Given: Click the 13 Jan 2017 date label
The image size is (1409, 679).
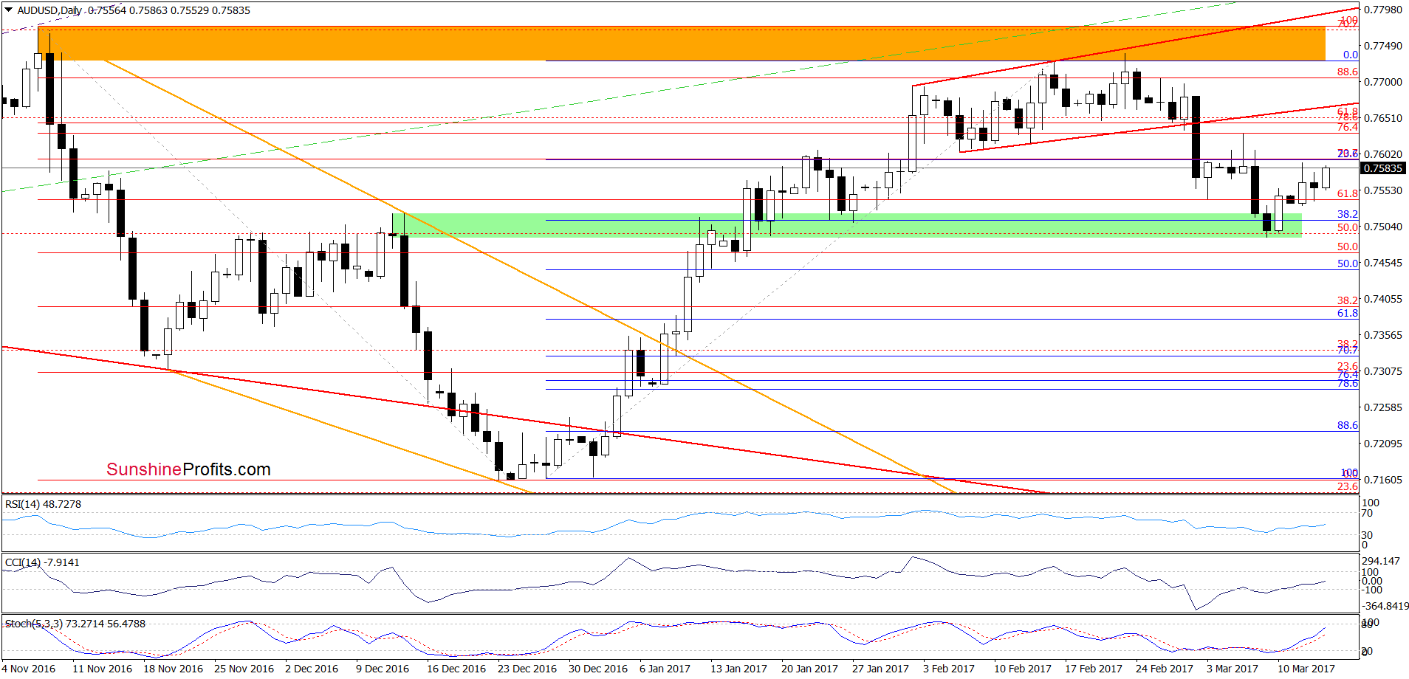Looking at the screenshot, I should point(738,669).
